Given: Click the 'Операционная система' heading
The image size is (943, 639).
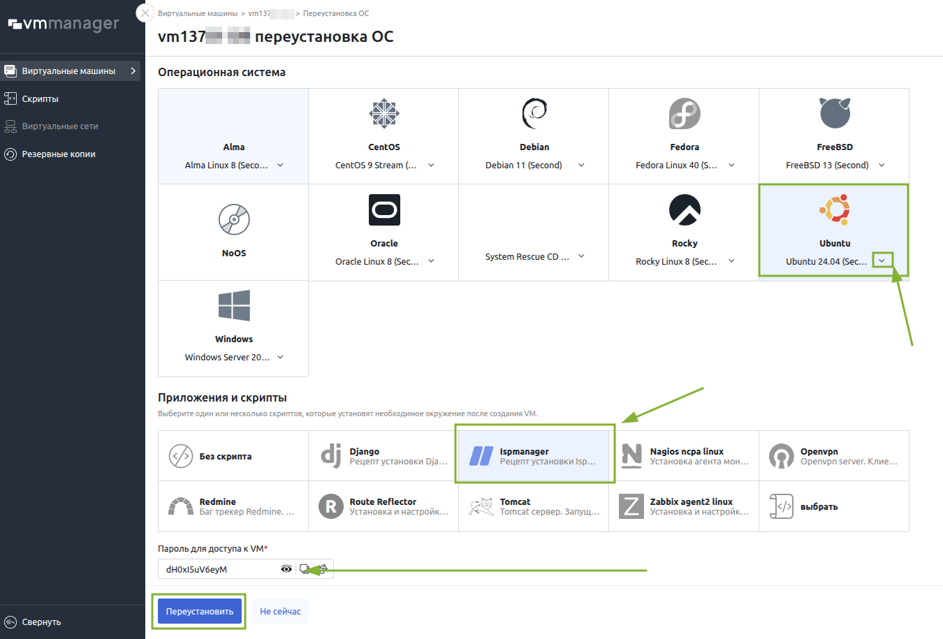Looking at the screenshot, I should (x=221, y=72).
